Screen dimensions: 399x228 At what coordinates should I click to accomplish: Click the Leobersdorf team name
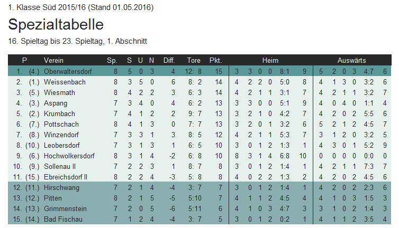61,145
